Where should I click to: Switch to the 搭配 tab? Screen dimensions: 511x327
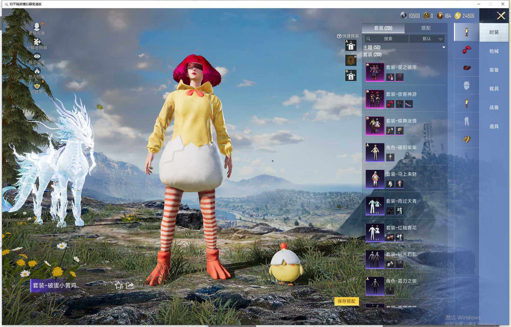coord(425,28)
